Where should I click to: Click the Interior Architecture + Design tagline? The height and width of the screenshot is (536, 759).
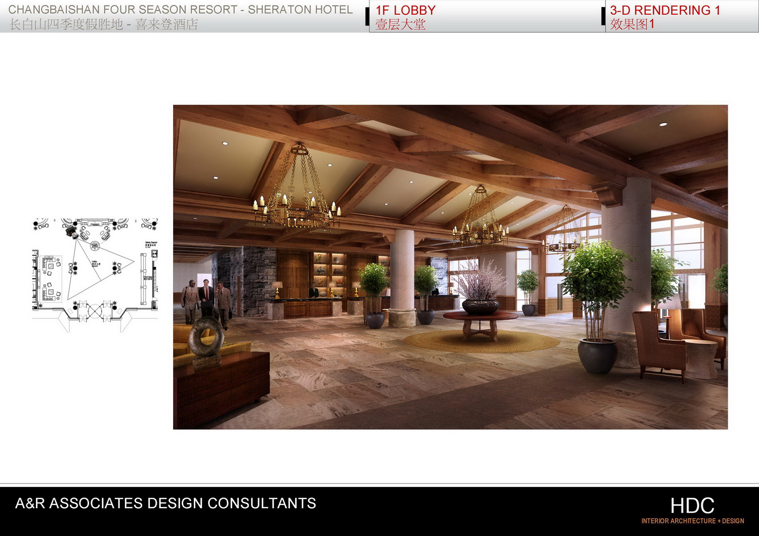tap(692, 521)
